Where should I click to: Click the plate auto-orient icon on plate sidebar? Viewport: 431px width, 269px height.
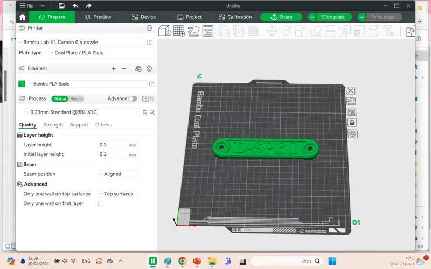click(351, 101)
